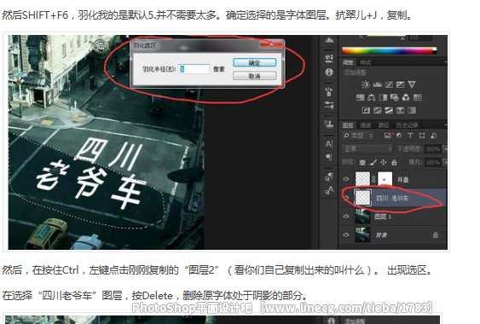Image resolution: width=480 pixels, height=324 pixels.
Task: Open the Character Styles panel icon
Action: [329, 190]
